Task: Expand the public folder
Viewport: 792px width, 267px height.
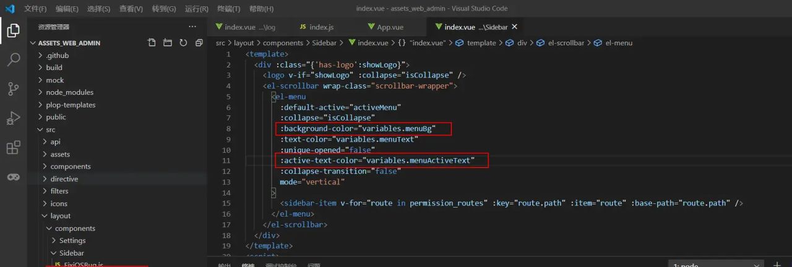Action: click(x=56, y=117)
